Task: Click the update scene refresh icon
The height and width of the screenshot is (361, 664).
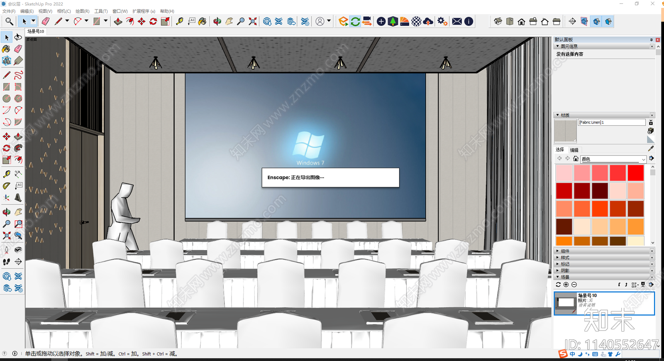Action: pos(558,285)
